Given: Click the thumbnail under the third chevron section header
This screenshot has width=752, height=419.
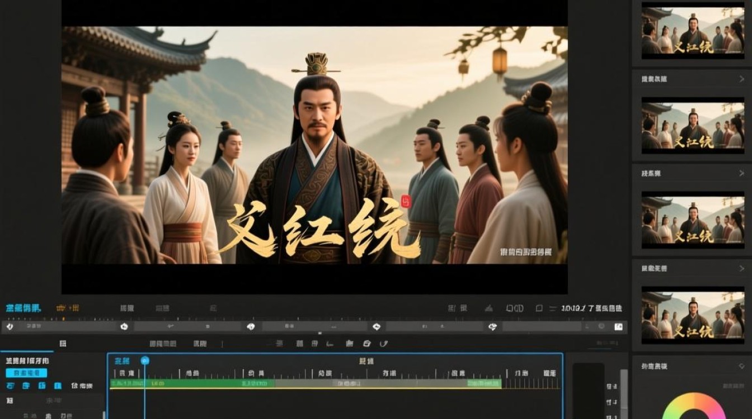Looking at the screenshot, I should click(x=693, y=315).
